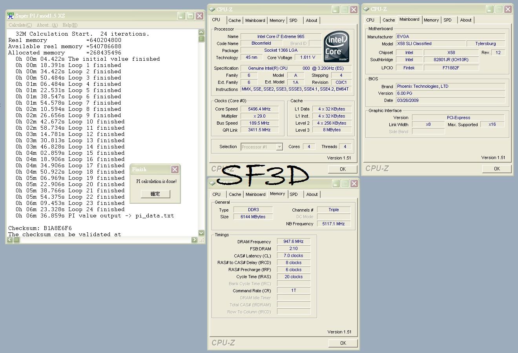Confirm the PI calculation done dialog
Image resolution: width=518 pixels, height=353 pixels.
click(x=155, y=194)
